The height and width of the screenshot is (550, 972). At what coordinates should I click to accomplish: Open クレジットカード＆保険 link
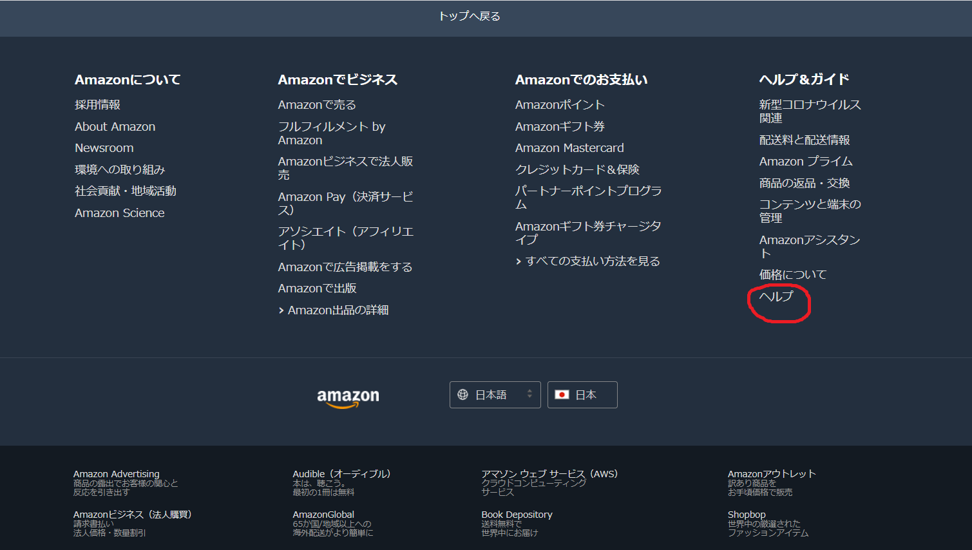click(577, 170)
